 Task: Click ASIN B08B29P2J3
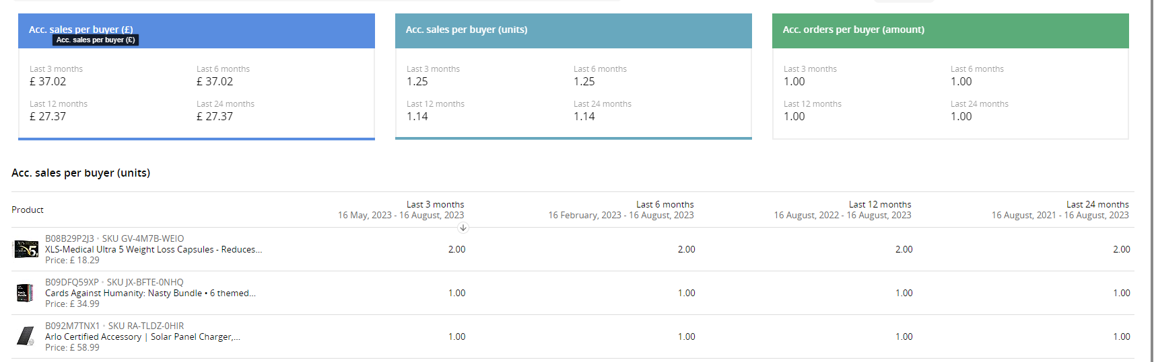(x=69, y=238)
